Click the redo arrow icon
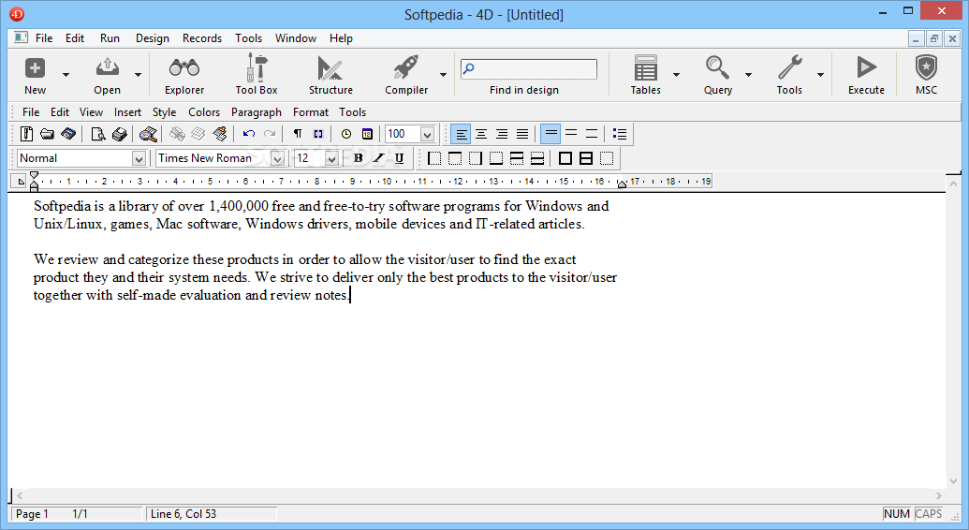 [x=270, y=134]
